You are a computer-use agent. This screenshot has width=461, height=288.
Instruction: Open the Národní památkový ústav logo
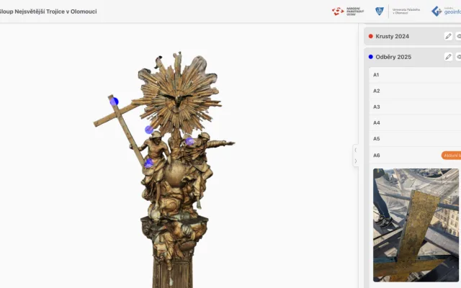tap(348, 12)
